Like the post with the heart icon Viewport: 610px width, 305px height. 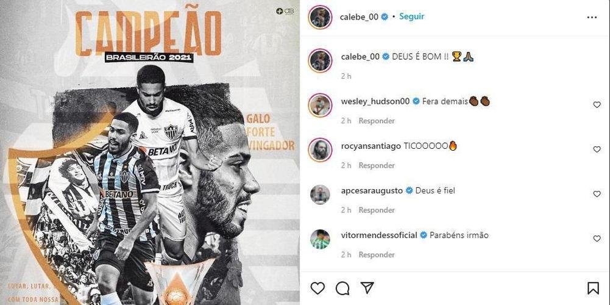317,289
